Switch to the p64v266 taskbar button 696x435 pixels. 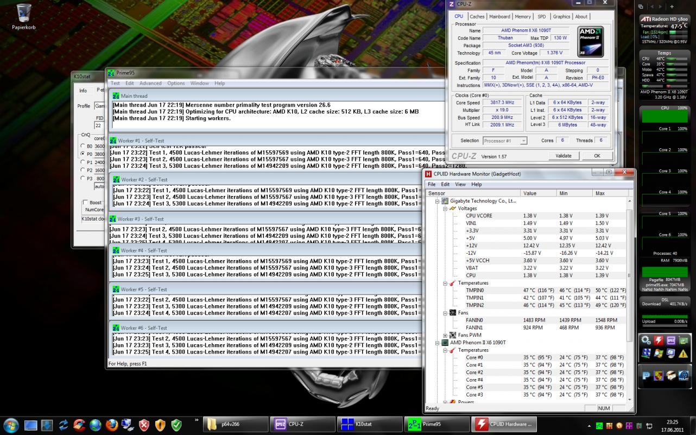point(236,425)
